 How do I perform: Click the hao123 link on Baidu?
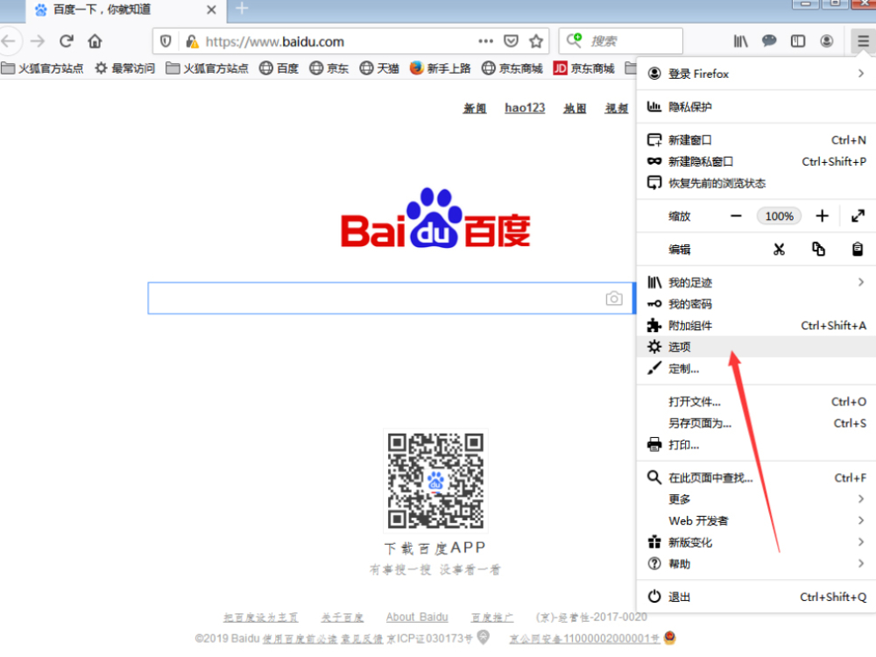[525, 108]
